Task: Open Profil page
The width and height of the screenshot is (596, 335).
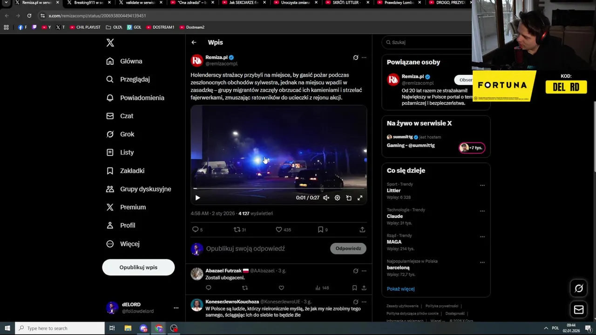Action: coord(121,225)
